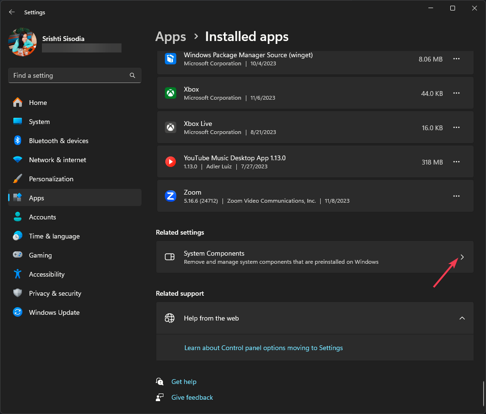Open the three-dot menu for Xbox

456,93
